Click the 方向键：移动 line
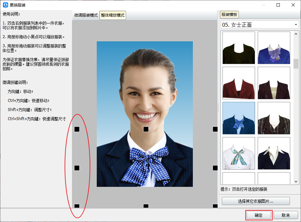301x222 pixels. point(20,91)
